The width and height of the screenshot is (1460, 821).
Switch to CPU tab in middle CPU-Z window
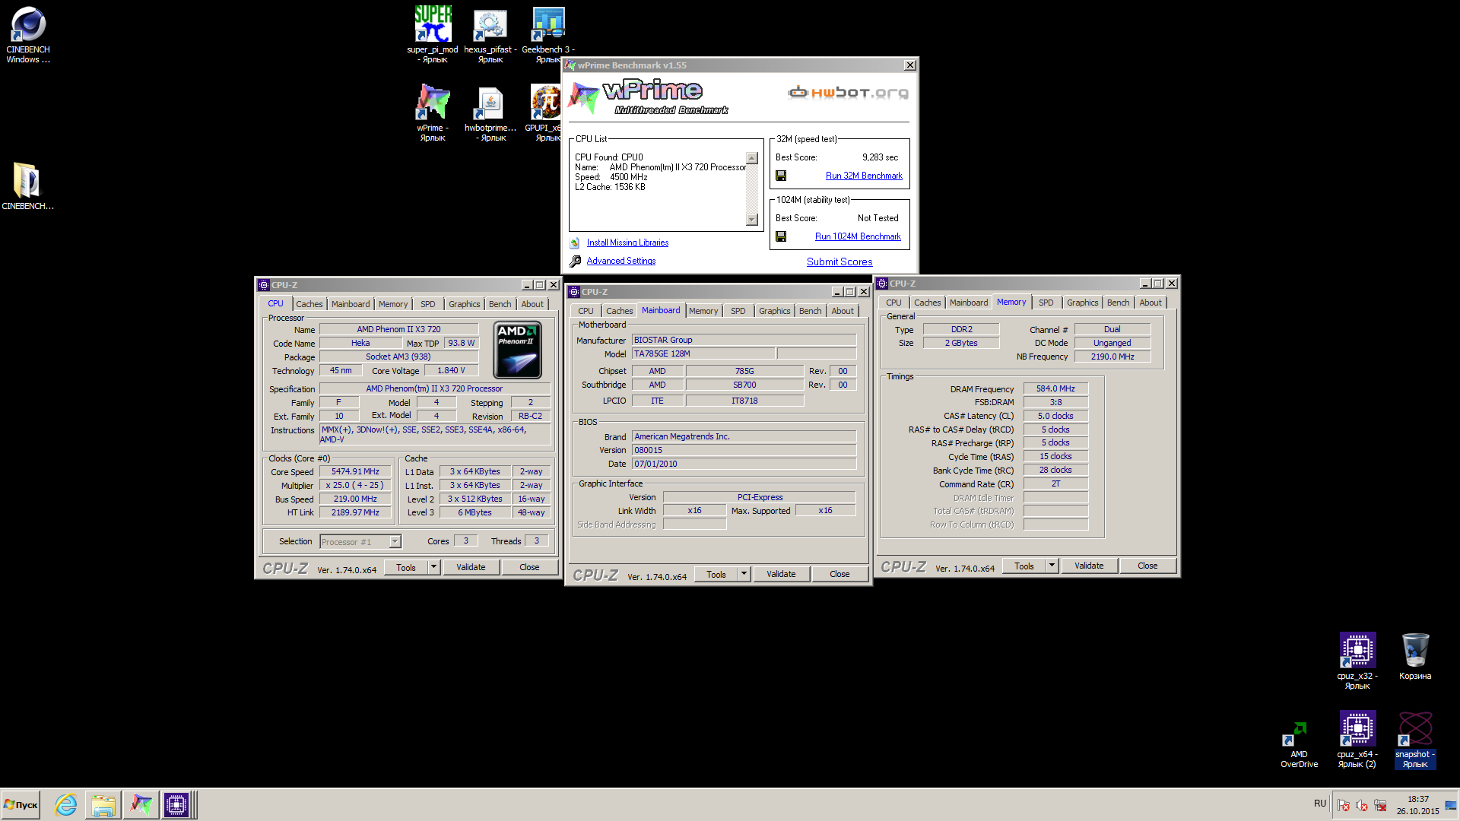pos(586,311)
